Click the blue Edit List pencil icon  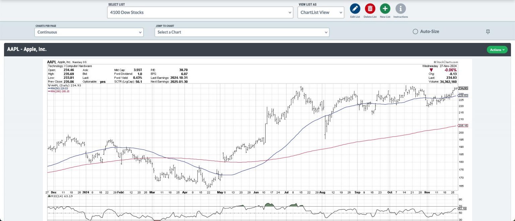coord(355,9)
